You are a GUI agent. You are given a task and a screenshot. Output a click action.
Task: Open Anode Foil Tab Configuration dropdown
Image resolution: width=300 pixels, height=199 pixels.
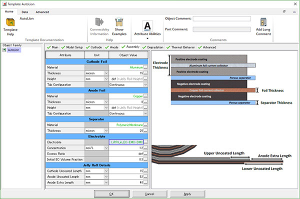pos(145,113)
